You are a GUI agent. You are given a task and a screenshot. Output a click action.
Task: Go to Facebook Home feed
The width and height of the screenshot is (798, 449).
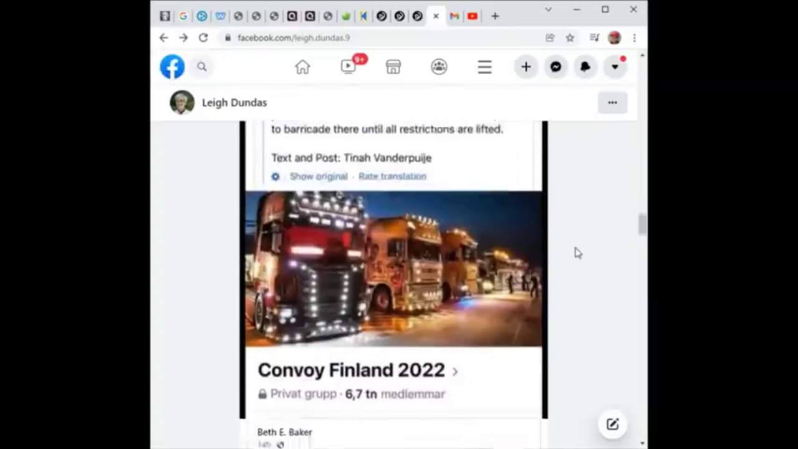(x=302, y=67)
